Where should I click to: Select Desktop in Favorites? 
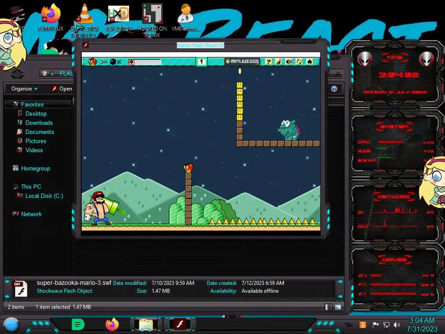[36, 114]
